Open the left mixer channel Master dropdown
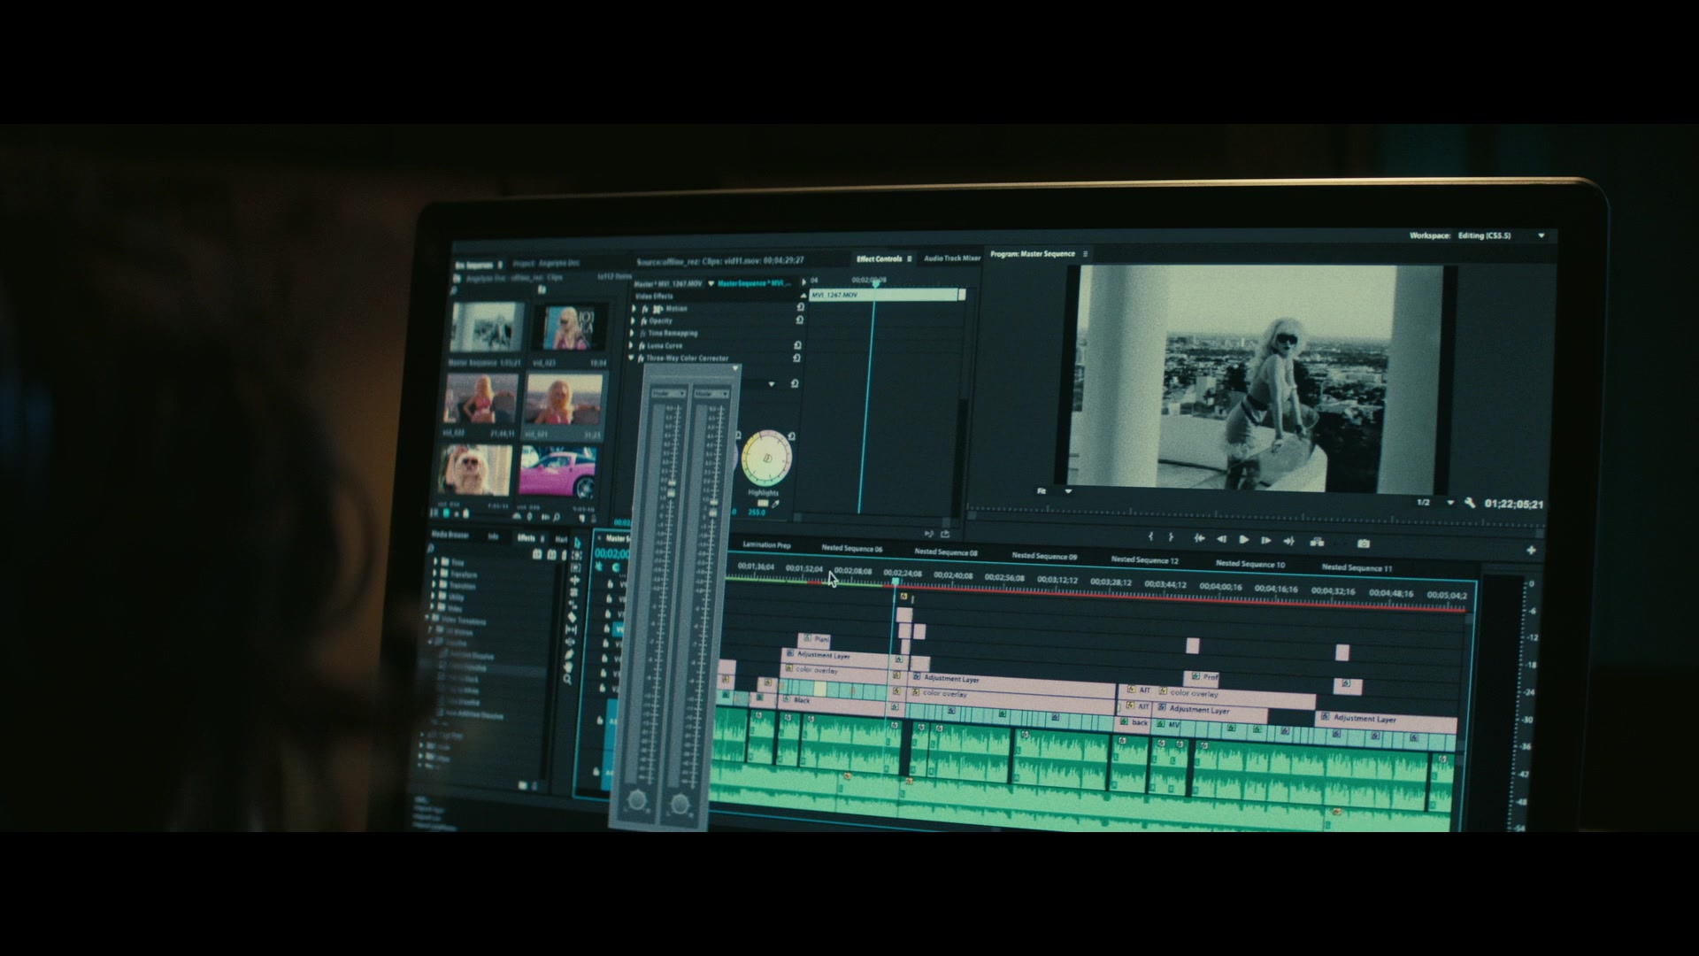This screenshot has width=1699, height=956. pos(669,393)
